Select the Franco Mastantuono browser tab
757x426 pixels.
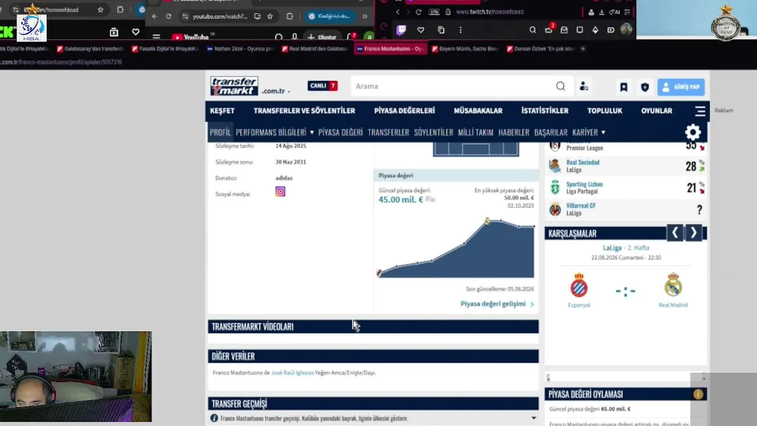pyautogui.click(x=391, y=49)
